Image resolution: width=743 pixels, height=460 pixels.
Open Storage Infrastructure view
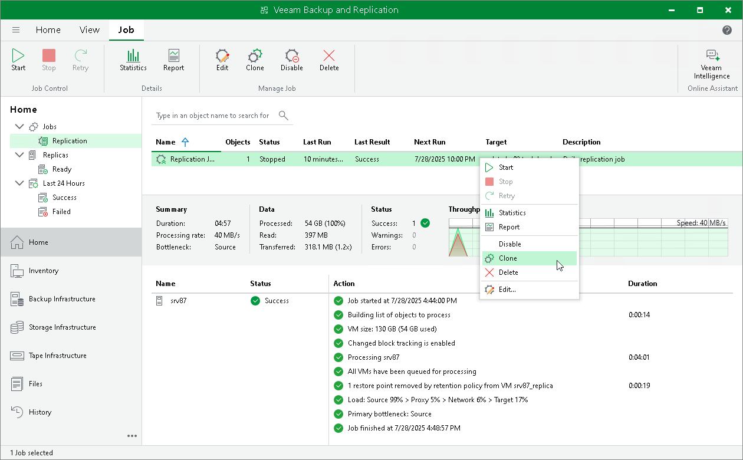[71, 327]
